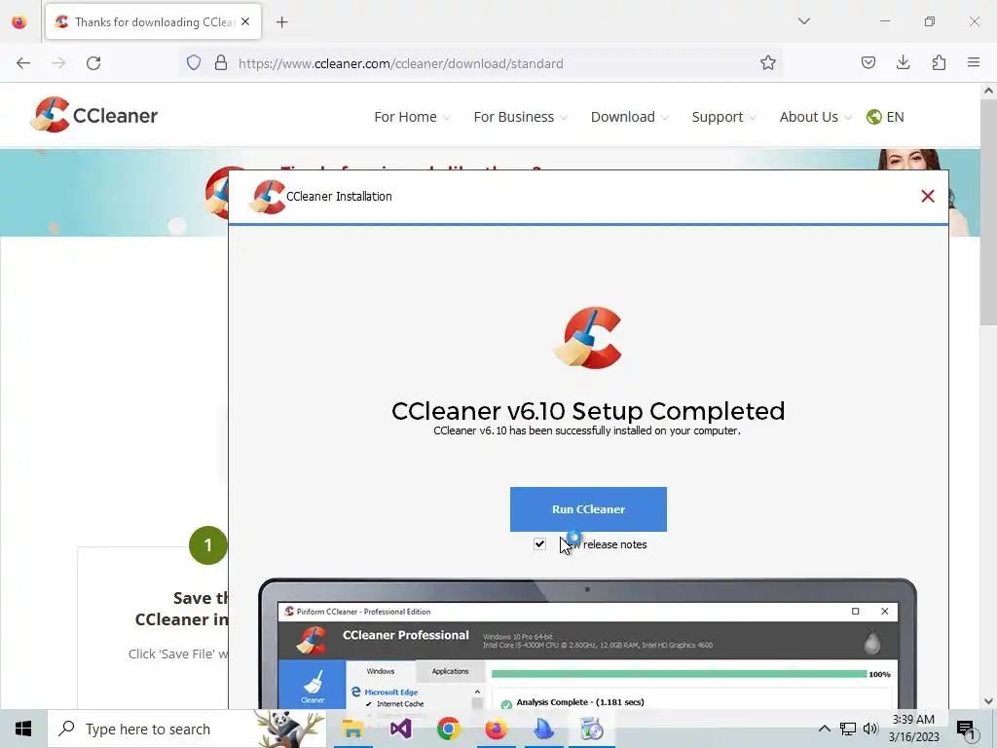Click the 100% analysis progress bar
This screenshot has width=997, height=748.
pyautogui.click(x=679, y=674)
